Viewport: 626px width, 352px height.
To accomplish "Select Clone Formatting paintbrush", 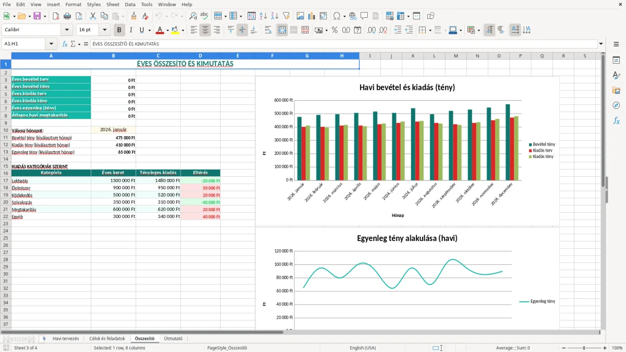I will [134, 16].
